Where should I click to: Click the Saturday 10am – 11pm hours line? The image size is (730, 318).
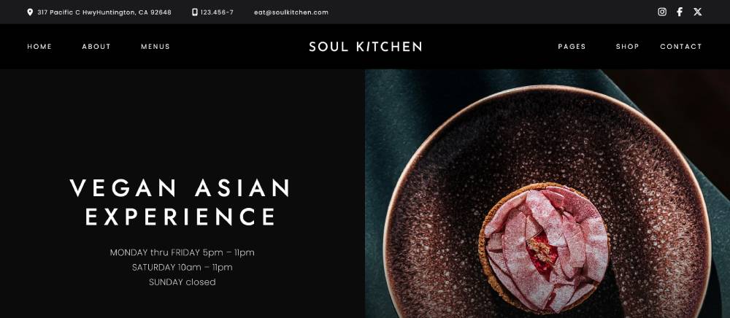pos(182,268)
